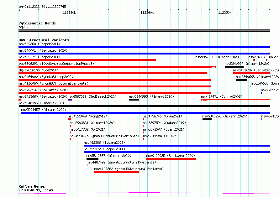
Task: Click the nsv6413660 (Sedlazeck2020) label
Action: tap(43, 96)
